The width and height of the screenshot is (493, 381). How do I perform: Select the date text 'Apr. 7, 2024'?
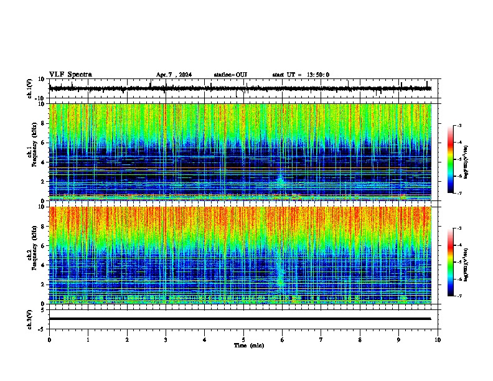click(174, 75)
